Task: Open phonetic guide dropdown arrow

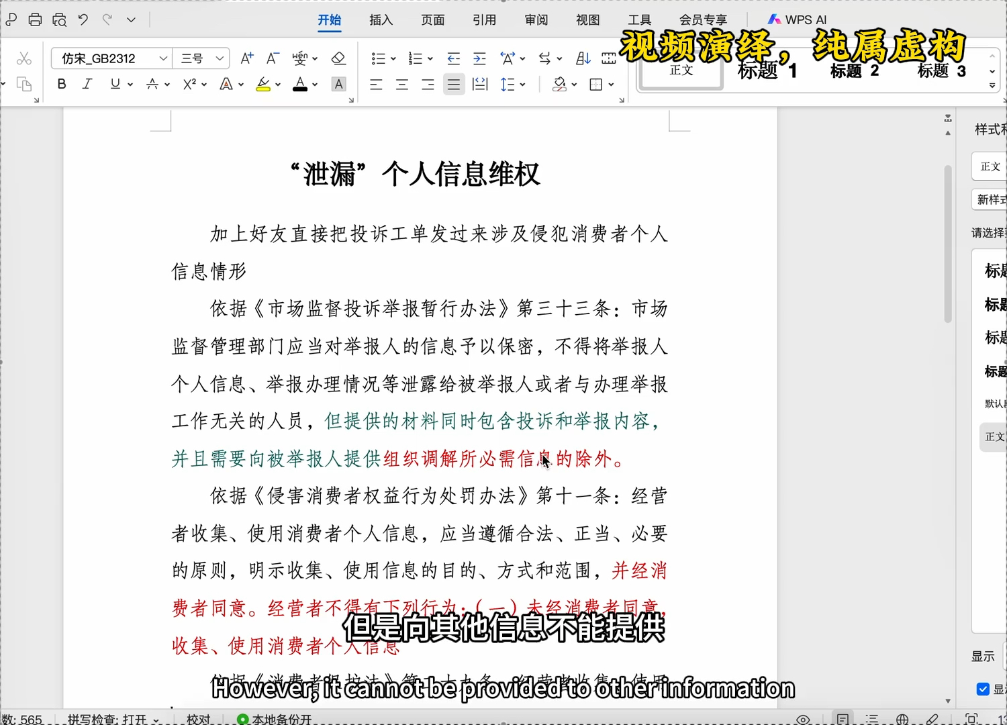Action: click(x=315, y=59)
